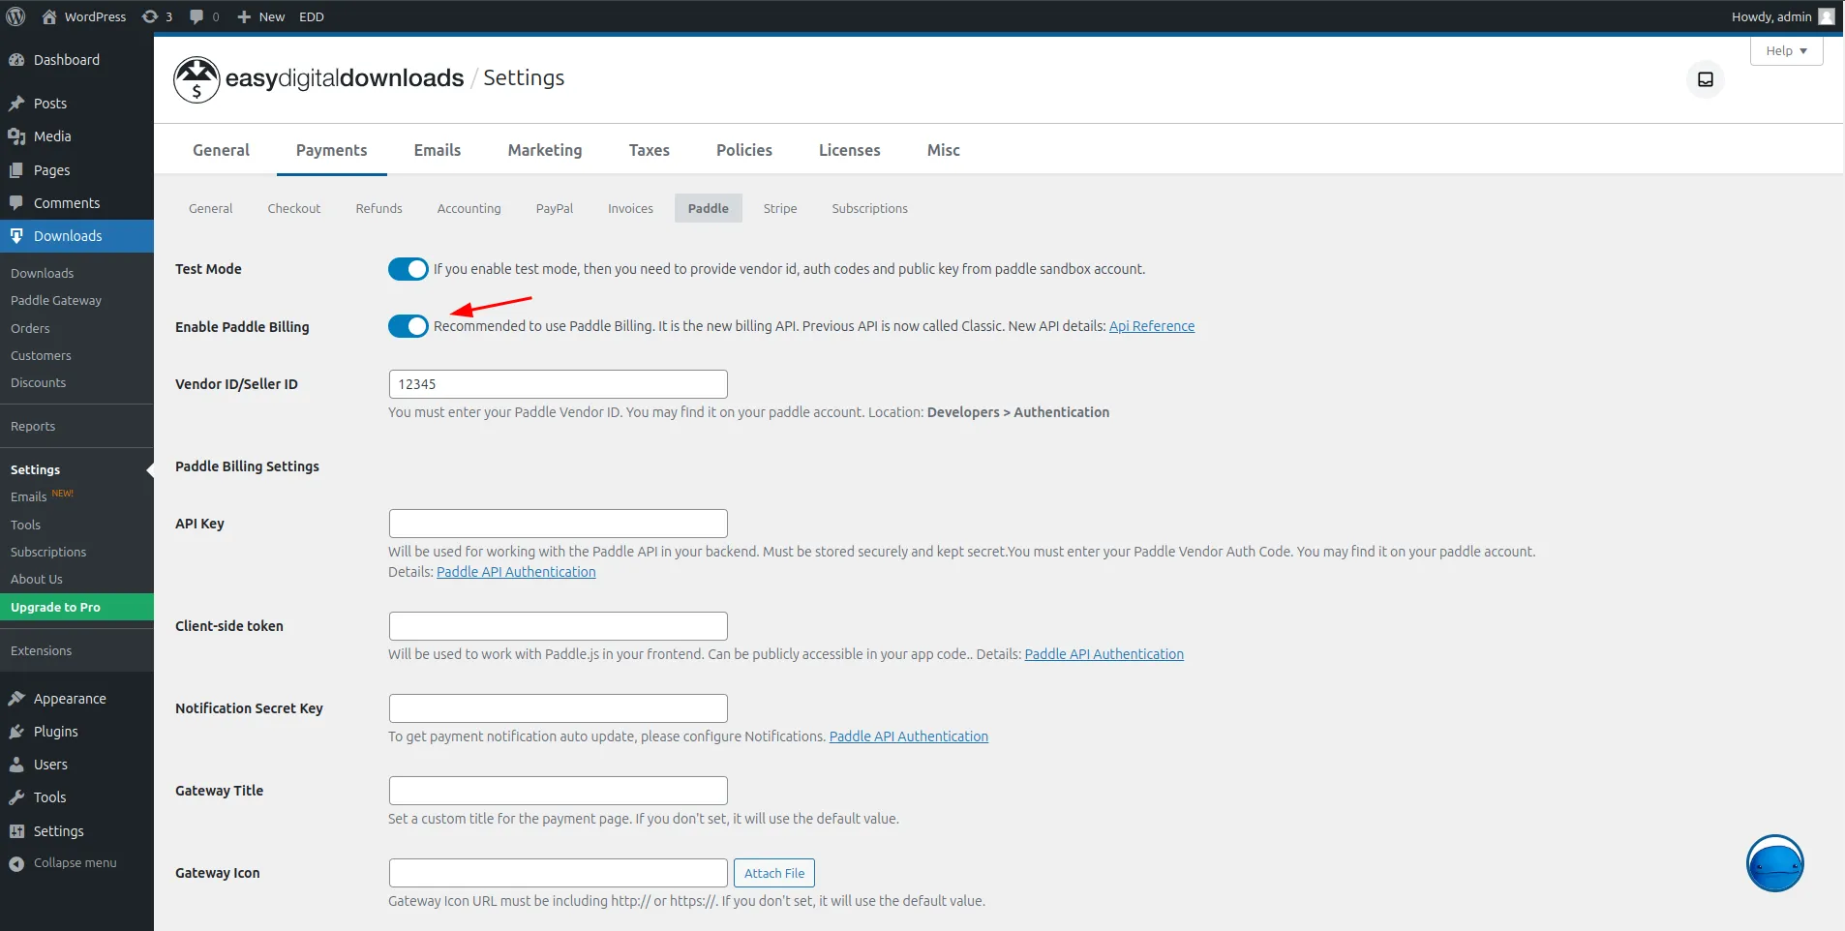
Task: Open the Policies tab
Action: pyautogui.click(x=744, y=150)
